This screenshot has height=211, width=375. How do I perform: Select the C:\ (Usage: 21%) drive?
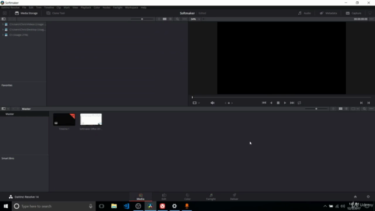(19, 35)
